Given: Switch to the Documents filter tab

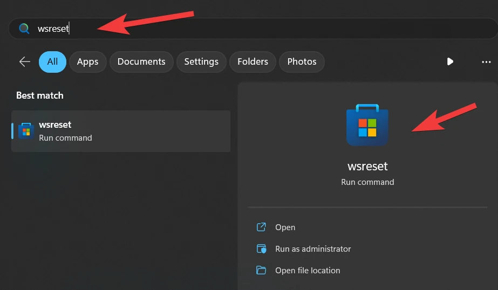Looking at the screenshot, I should click(x=141, y=62).
